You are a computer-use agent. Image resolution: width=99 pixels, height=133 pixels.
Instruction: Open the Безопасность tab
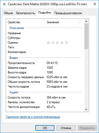click(25, 13)
